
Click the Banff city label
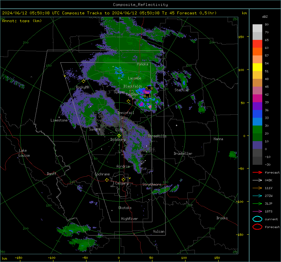point(52,174)
